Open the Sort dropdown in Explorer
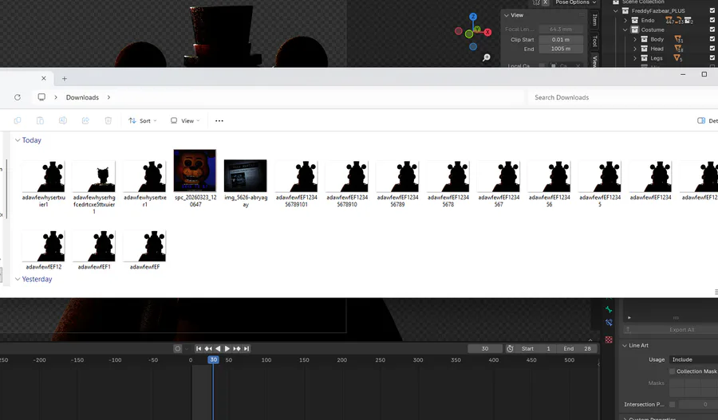The height and width of the screenshot is (420, 718). pos(143,121)
